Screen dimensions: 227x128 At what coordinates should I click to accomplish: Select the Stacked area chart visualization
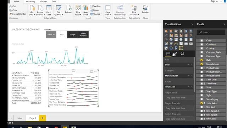(176, 35)
